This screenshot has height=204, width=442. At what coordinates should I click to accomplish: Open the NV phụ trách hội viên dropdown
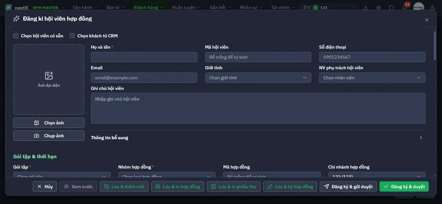(372, 78)
